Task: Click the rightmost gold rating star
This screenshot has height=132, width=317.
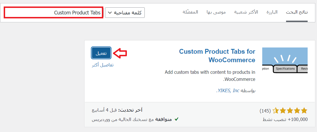Action: click(304, 111)
